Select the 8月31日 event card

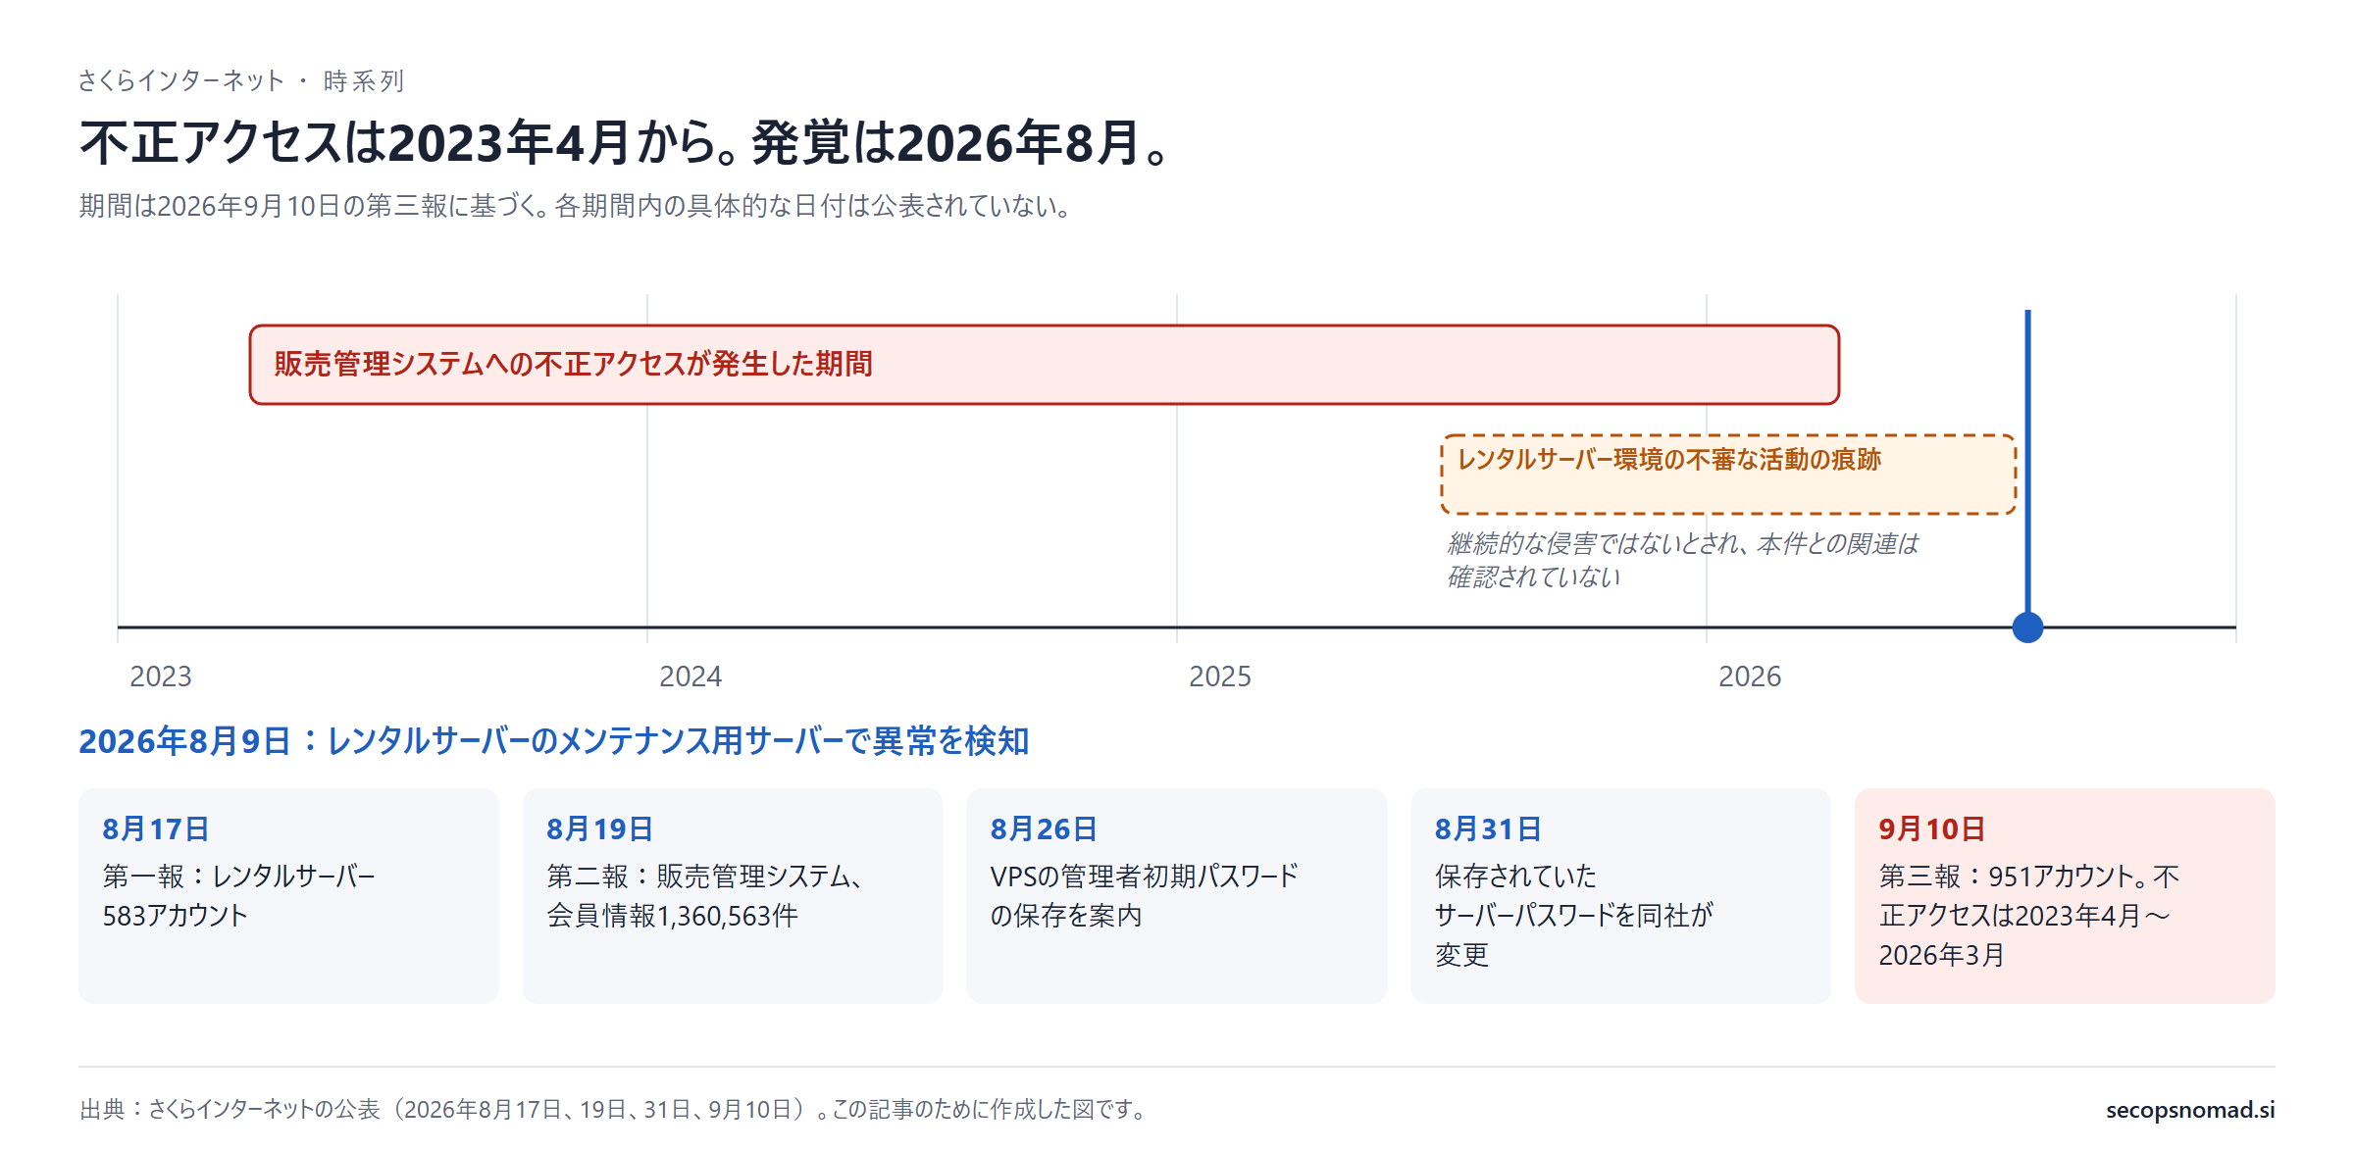pyautogui.click(x=1620, y=895)
